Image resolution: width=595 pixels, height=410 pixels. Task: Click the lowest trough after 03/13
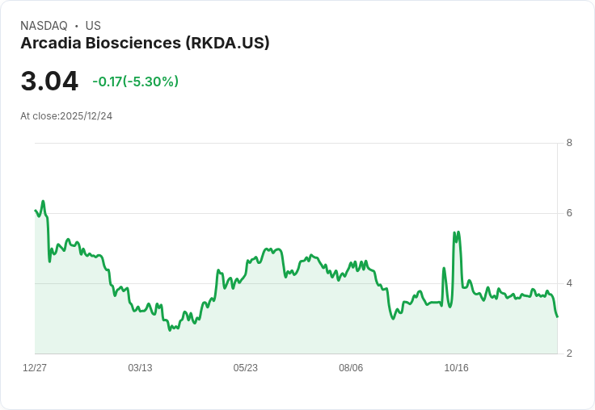point(170,330)
